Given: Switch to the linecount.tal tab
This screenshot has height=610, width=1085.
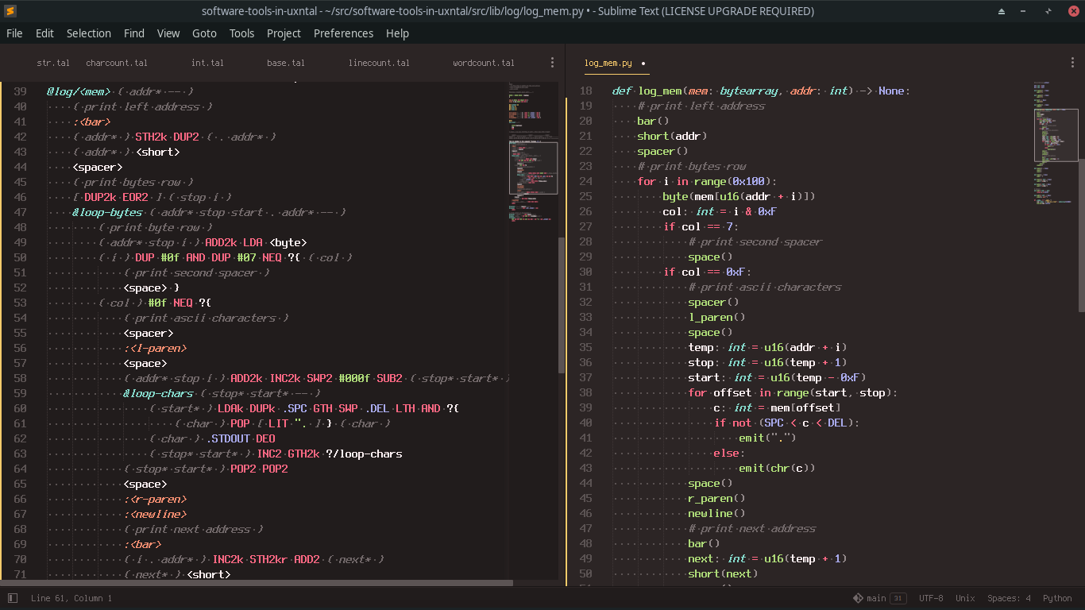Looking at the screenshot, I should tap(379, 63).
